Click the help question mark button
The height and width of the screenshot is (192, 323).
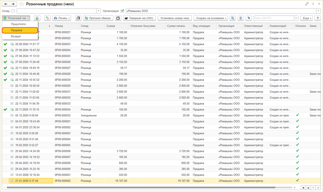point(317,18)
